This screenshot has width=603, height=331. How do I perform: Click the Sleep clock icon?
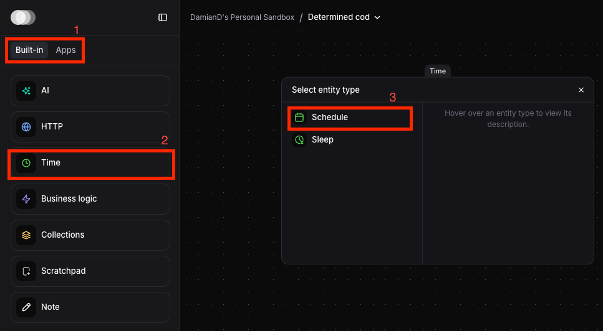299,140
